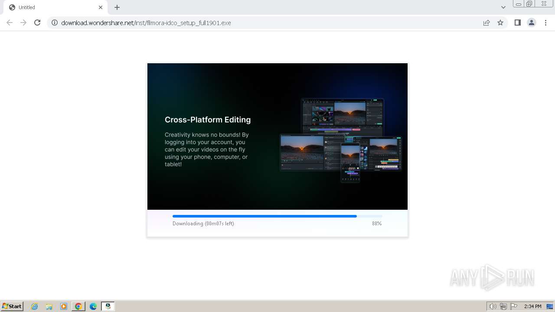The image size is (555, 312).
Task: View site information icon in address bar
Action: [55, 23]
